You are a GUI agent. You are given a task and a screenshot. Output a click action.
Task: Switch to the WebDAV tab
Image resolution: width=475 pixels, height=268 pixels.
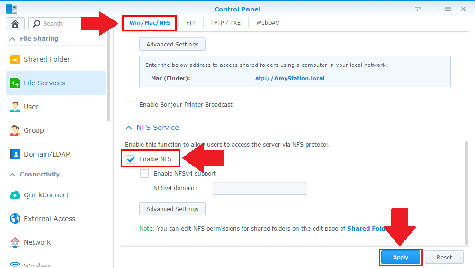[x=268, y=23]
